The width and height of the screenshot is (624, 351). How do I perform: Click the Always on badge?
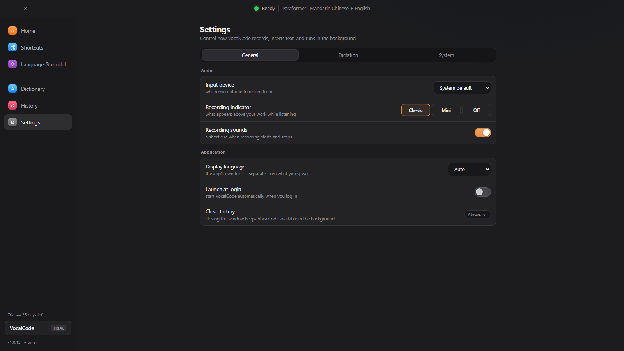478,214
